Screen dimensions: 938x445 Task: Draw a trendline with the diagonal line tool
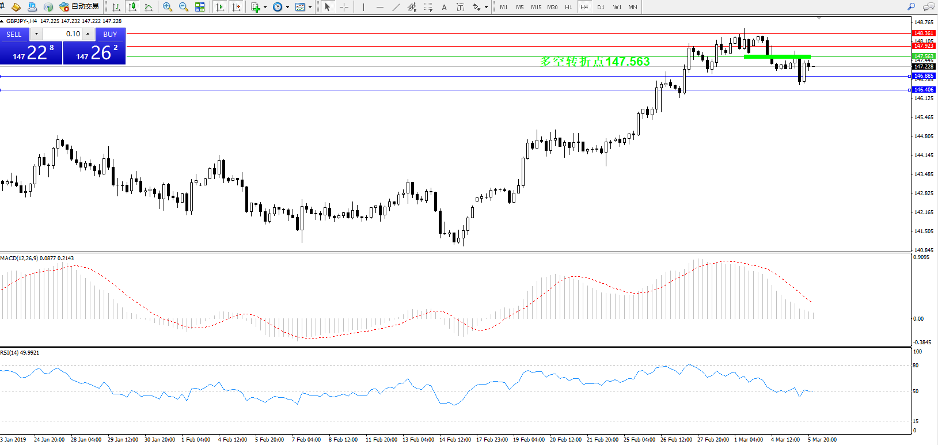click(x=396, y=7)
